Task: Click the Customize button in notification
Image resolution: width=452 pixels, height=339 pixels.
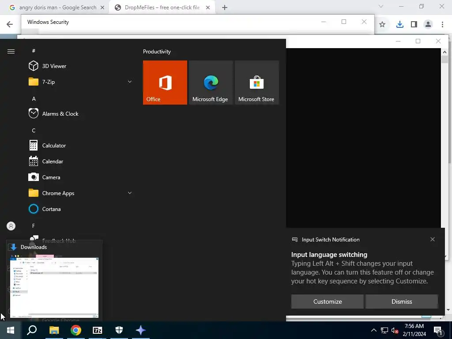Action: 328,301
